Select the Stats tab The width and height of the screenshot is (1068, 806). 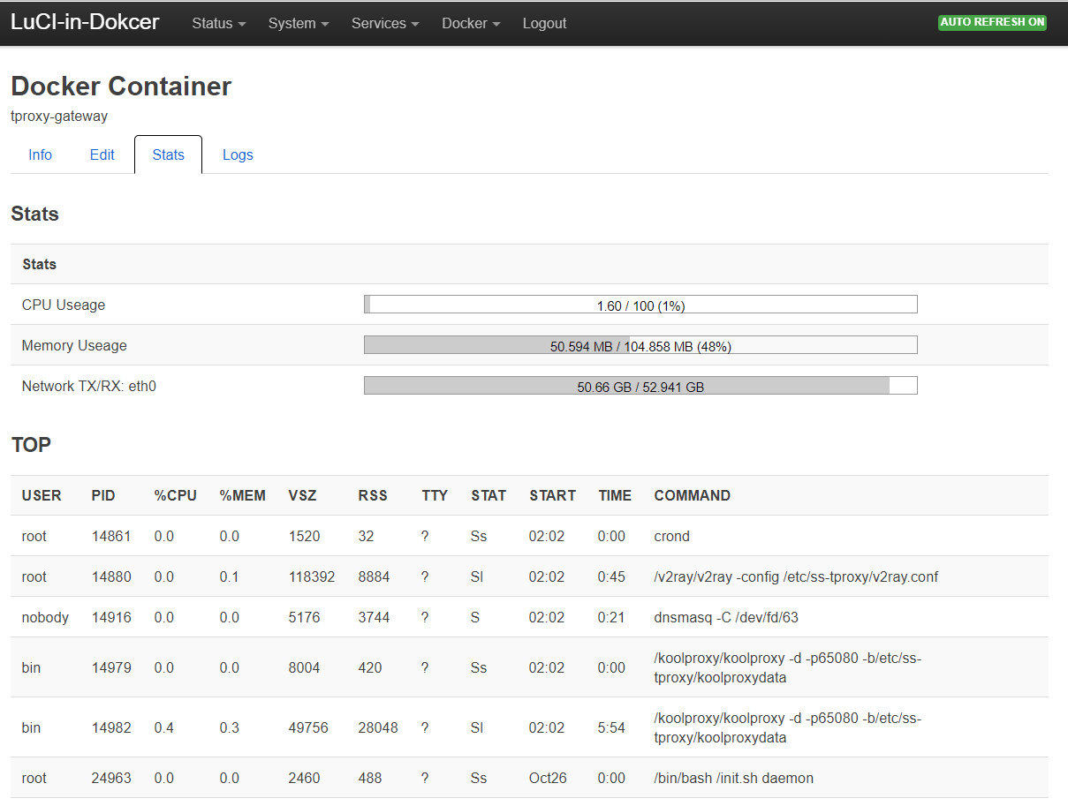coord(168,155)
